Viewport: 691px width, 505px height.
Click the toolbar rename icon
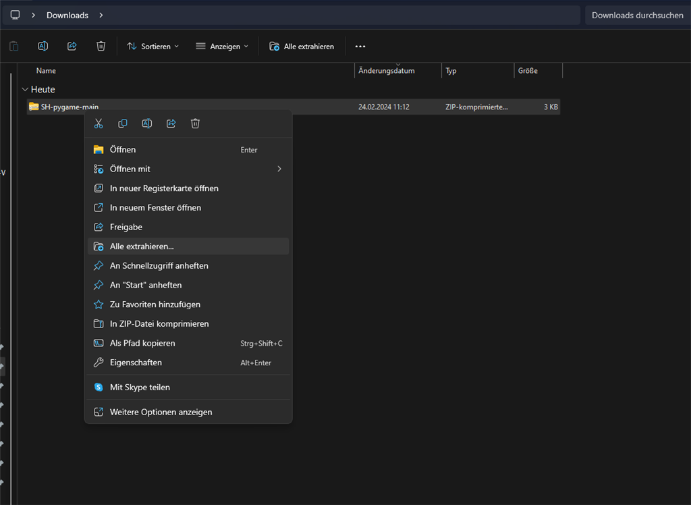[43, 47]
